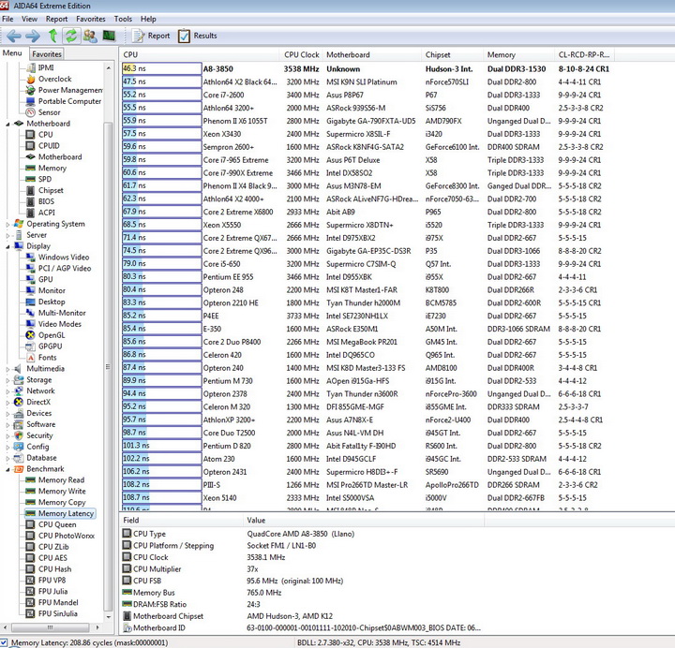Go forward with the blue right arrow

(33, 37)
